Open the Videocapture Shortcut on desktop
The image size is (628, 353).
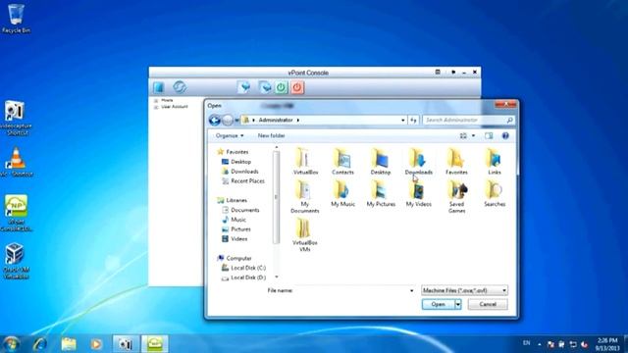(x=16, y=118)
